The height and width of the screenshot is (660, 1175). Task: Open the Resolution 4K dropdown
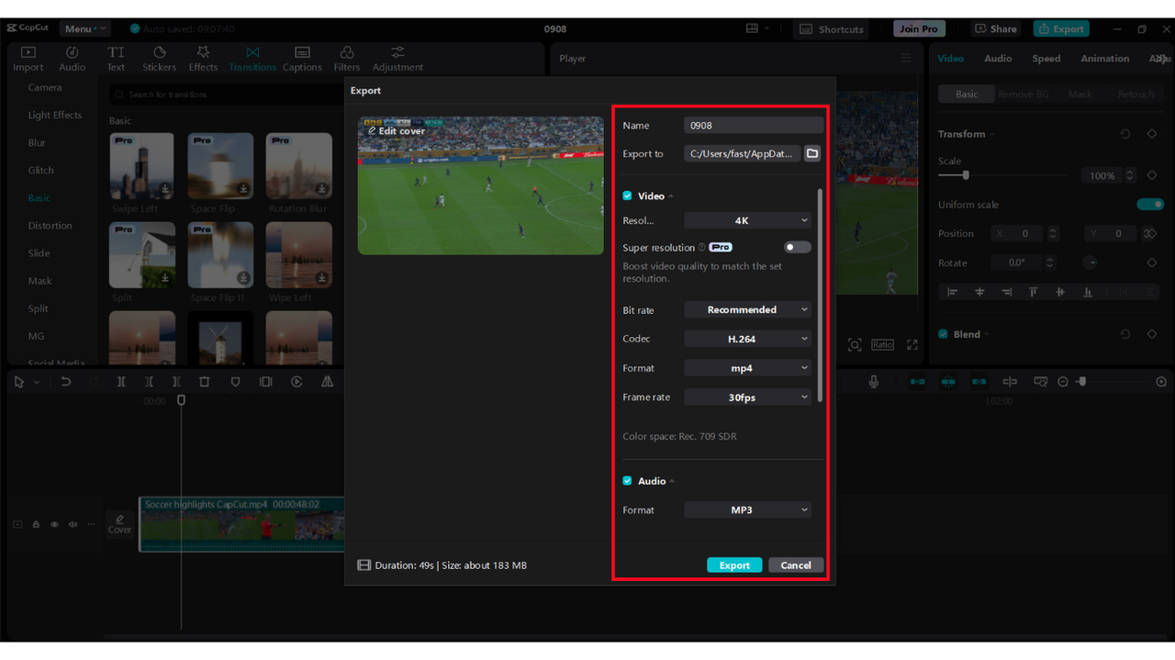(x=747, y=220)
